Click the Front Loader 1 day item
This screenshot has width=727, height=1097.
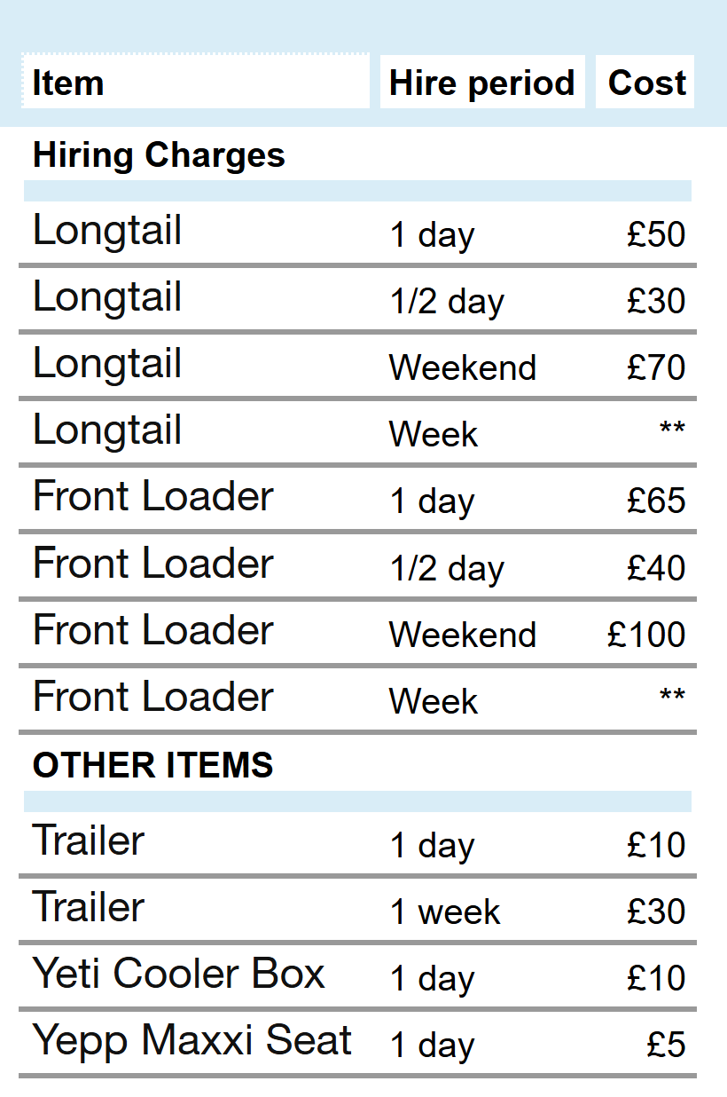(152, 496)
